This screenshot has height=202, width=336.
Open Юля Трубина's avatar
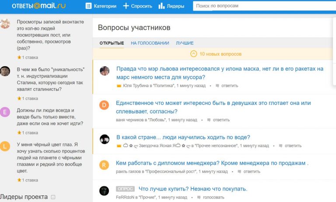click(x=105, y=71)
